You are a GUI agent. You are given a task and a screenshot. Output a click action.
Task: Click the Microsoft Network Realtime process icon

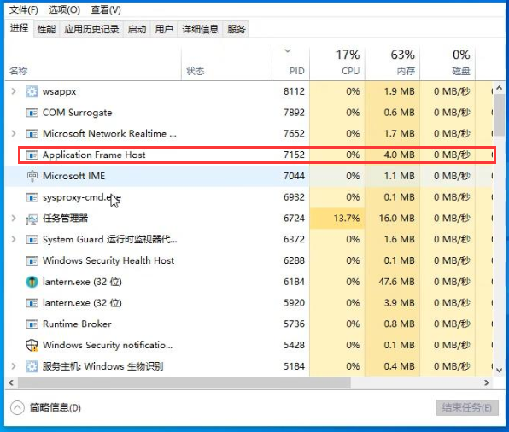[x=32, y=134]
